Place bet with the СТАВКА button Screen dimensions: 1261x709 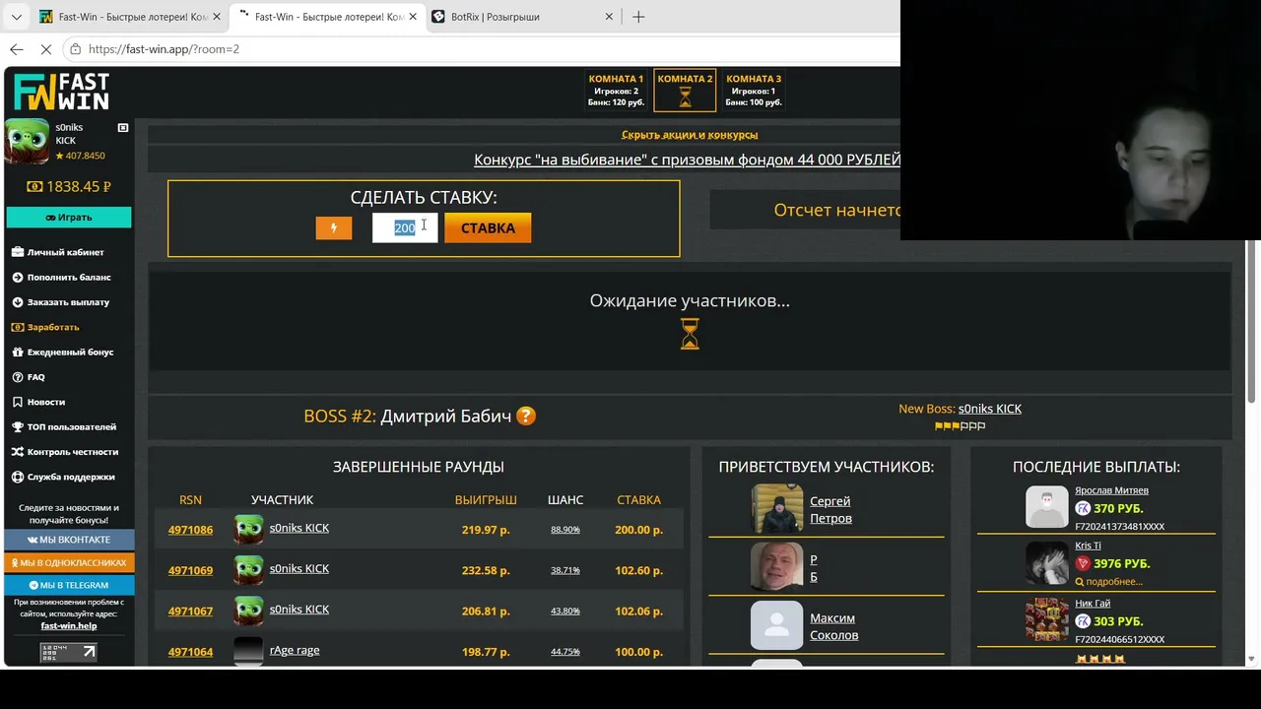pyautogui.click(x=488, y=227)
